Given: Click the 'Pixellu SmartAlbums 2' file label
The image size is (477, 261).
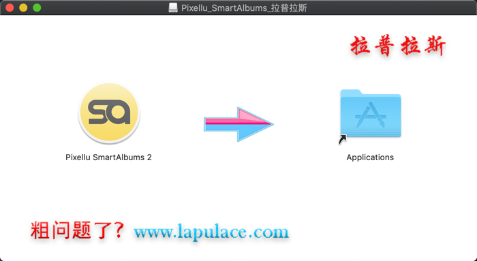Looking at the screenshot, I should tap(108, 157).
